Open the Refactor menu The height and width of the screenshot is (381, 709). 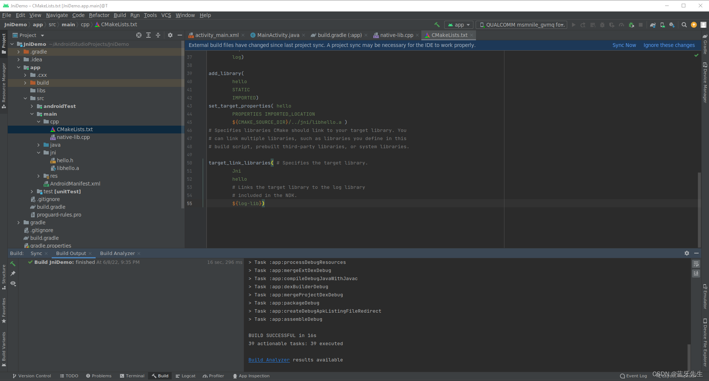pos(99,15)
